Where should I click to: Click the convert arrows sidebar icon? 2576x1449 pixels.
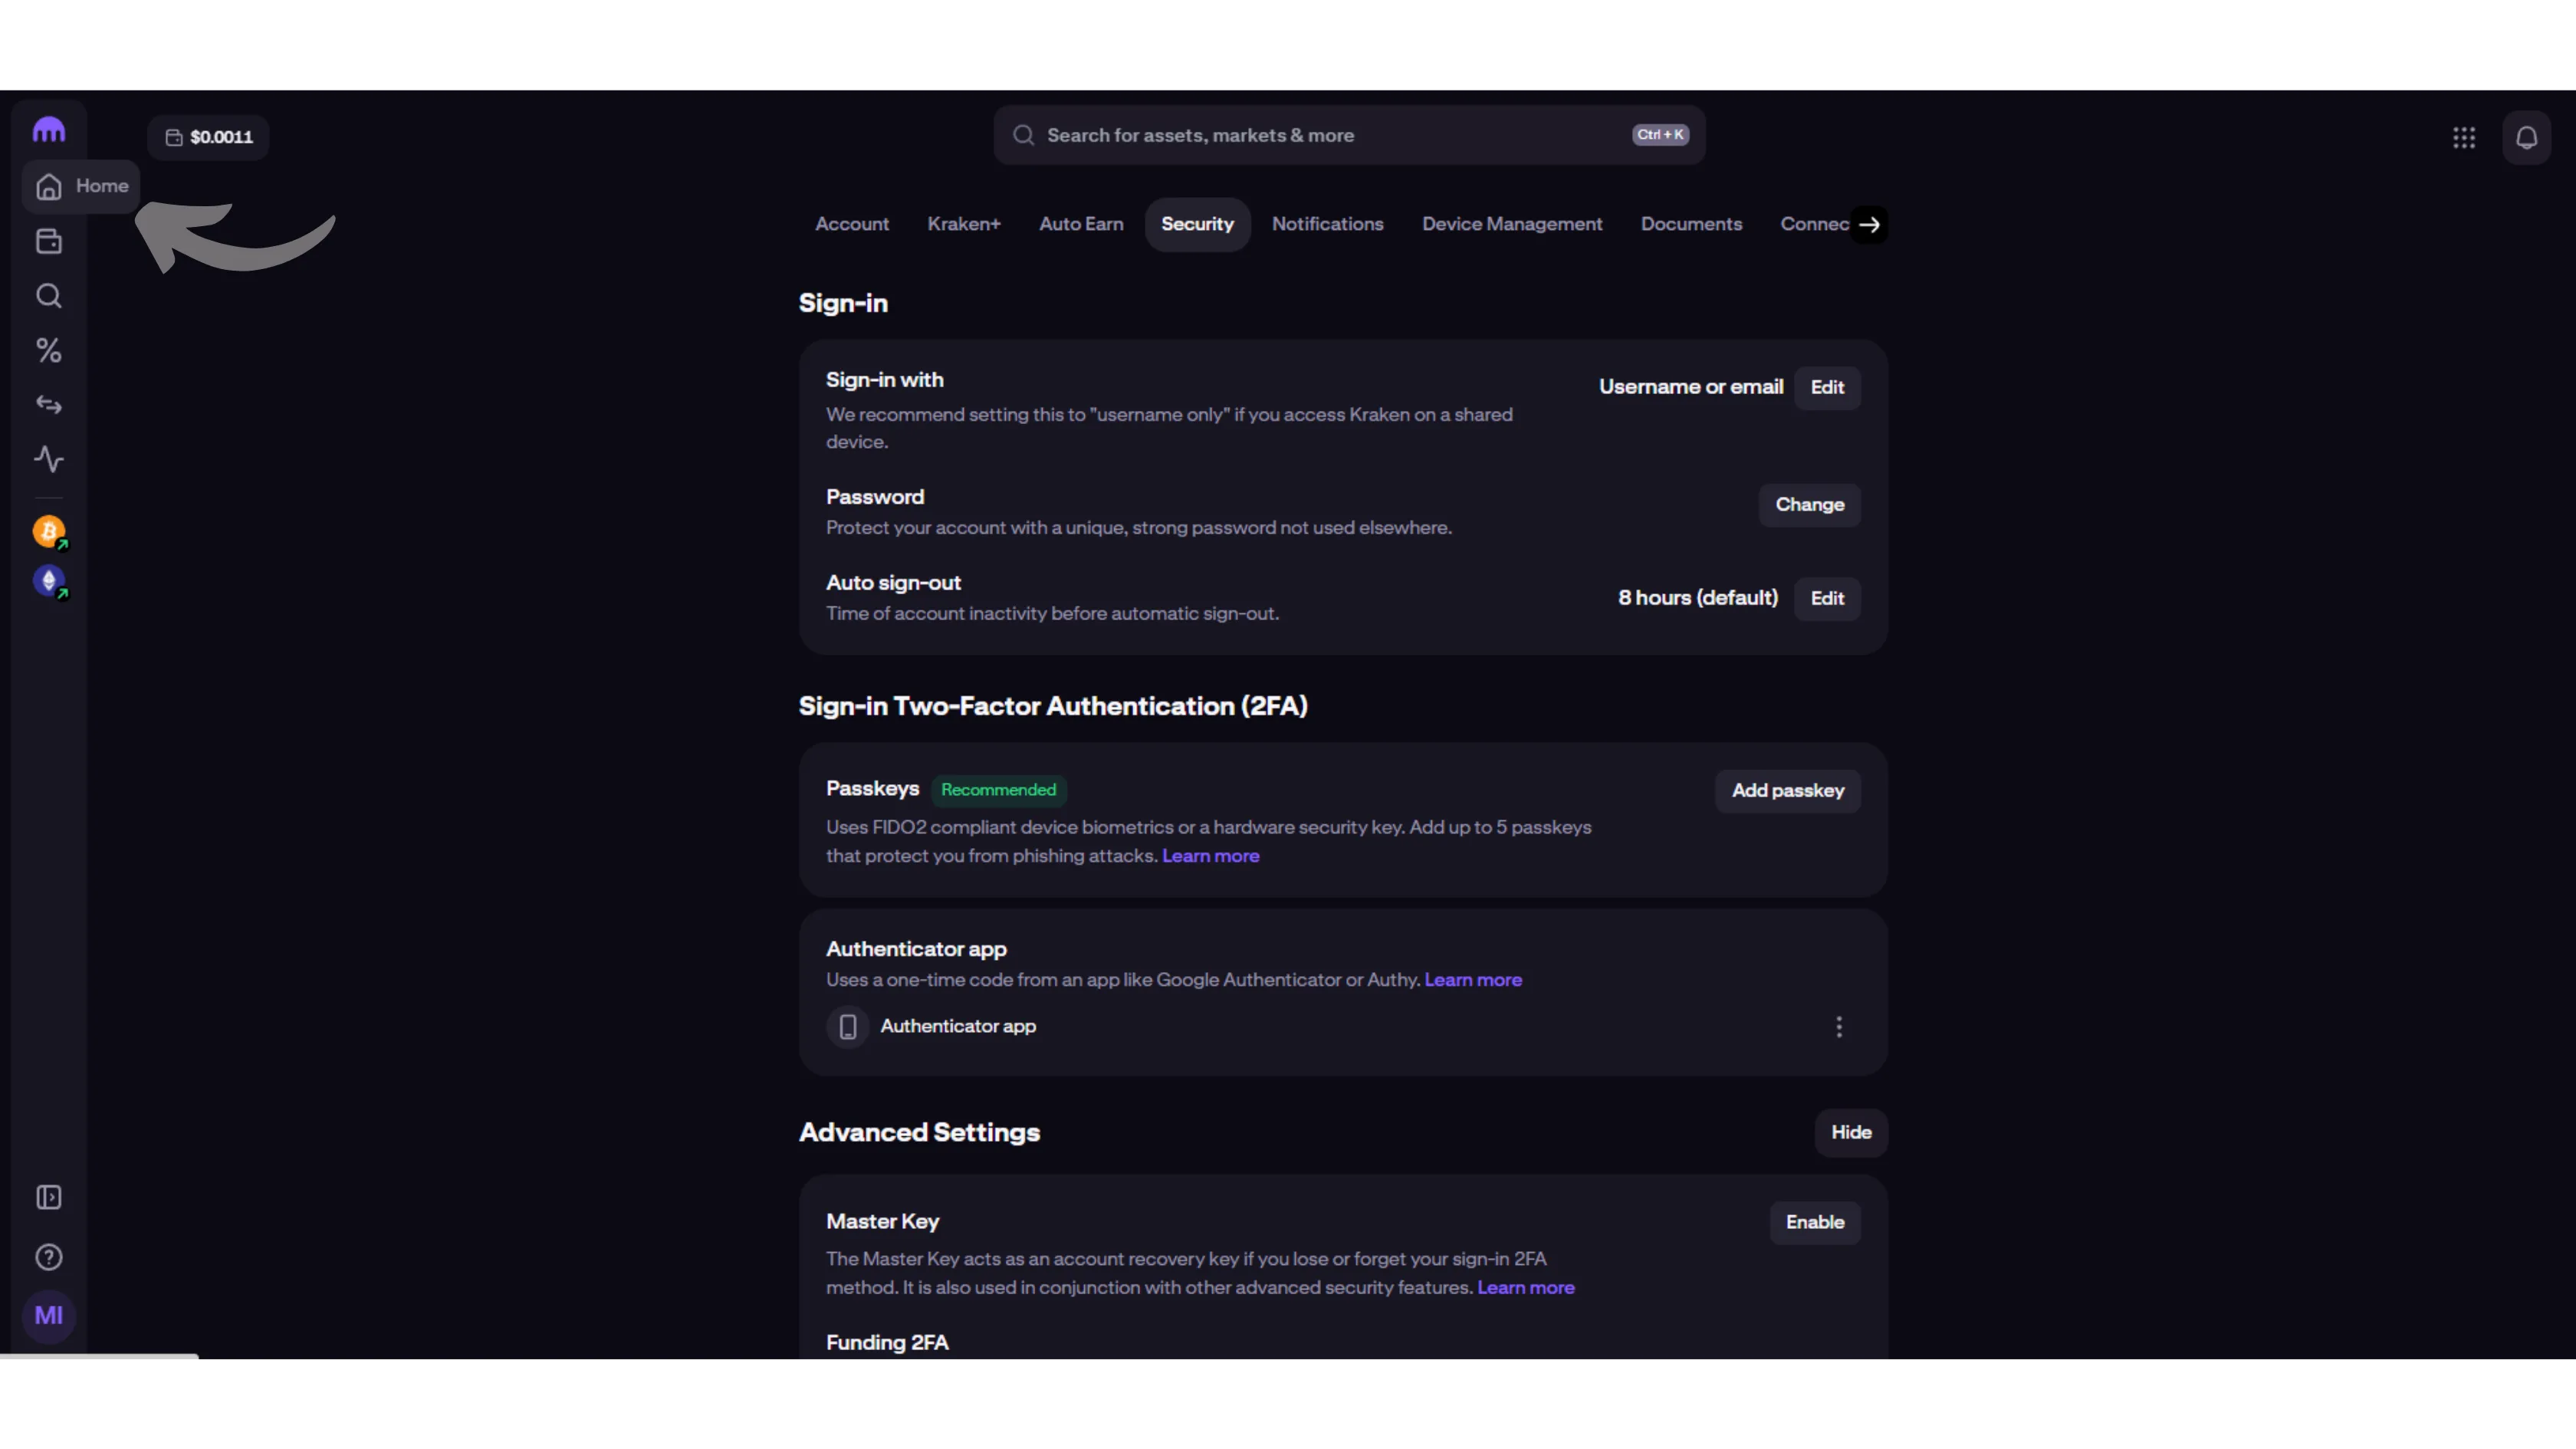[48, 405]
